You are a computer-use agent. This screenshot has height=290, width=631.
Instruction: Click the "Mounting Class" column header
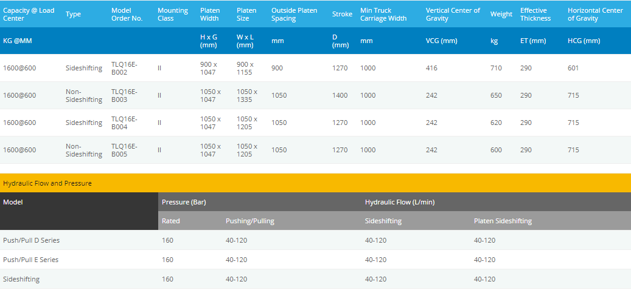(x=173, y=15)
